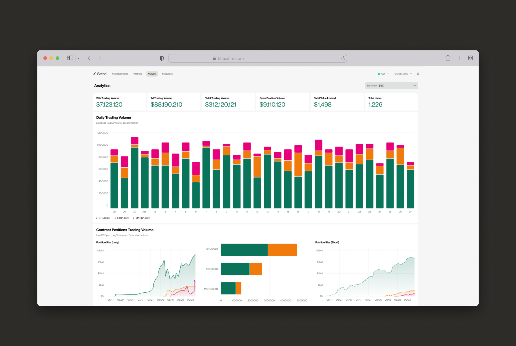The height and width of the screenshot is (346, 516).
Task: Expand the CLV token dropdown
Action: click(384, 74)
